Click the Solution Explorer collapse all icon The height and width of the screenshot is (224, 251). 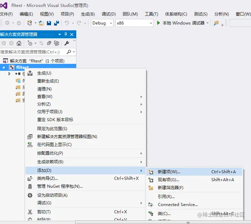click(x=49, y=43)
